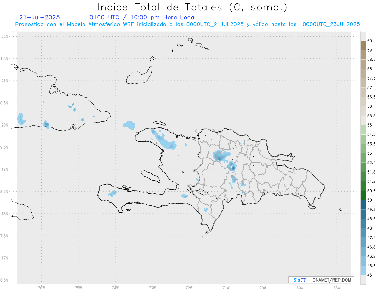This screenshot has height=292, width=378.
Task: Click the longitude label "70W"
Action: (x=263, y=288)
